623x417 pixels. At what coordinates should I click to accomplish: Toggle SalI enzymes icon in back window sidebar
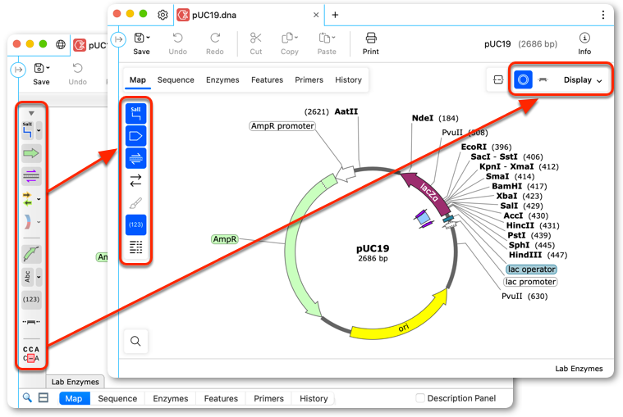[x=28, y=130]
